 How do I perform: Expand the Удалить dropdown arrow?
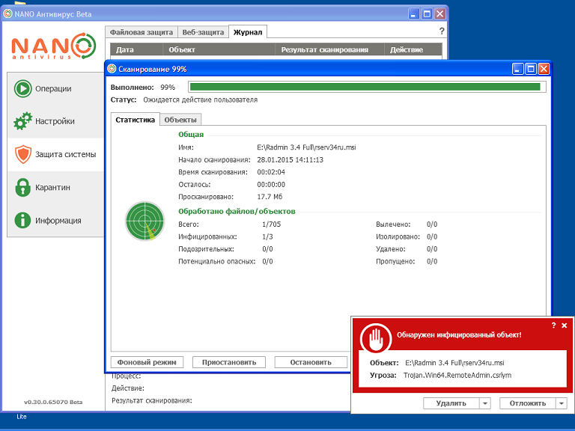[485, 403]
